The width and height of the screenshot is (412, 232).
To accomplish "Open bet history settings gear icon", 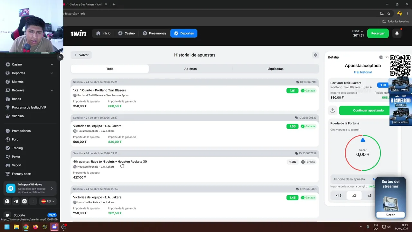I will click(315, 55).
